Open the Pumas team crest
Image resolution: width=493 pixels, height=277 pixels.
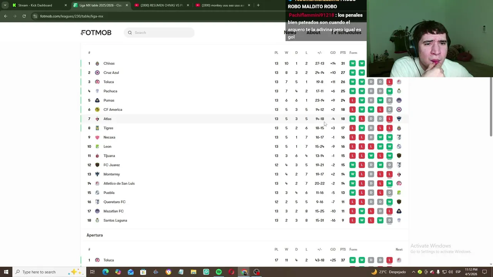point(97,100)
